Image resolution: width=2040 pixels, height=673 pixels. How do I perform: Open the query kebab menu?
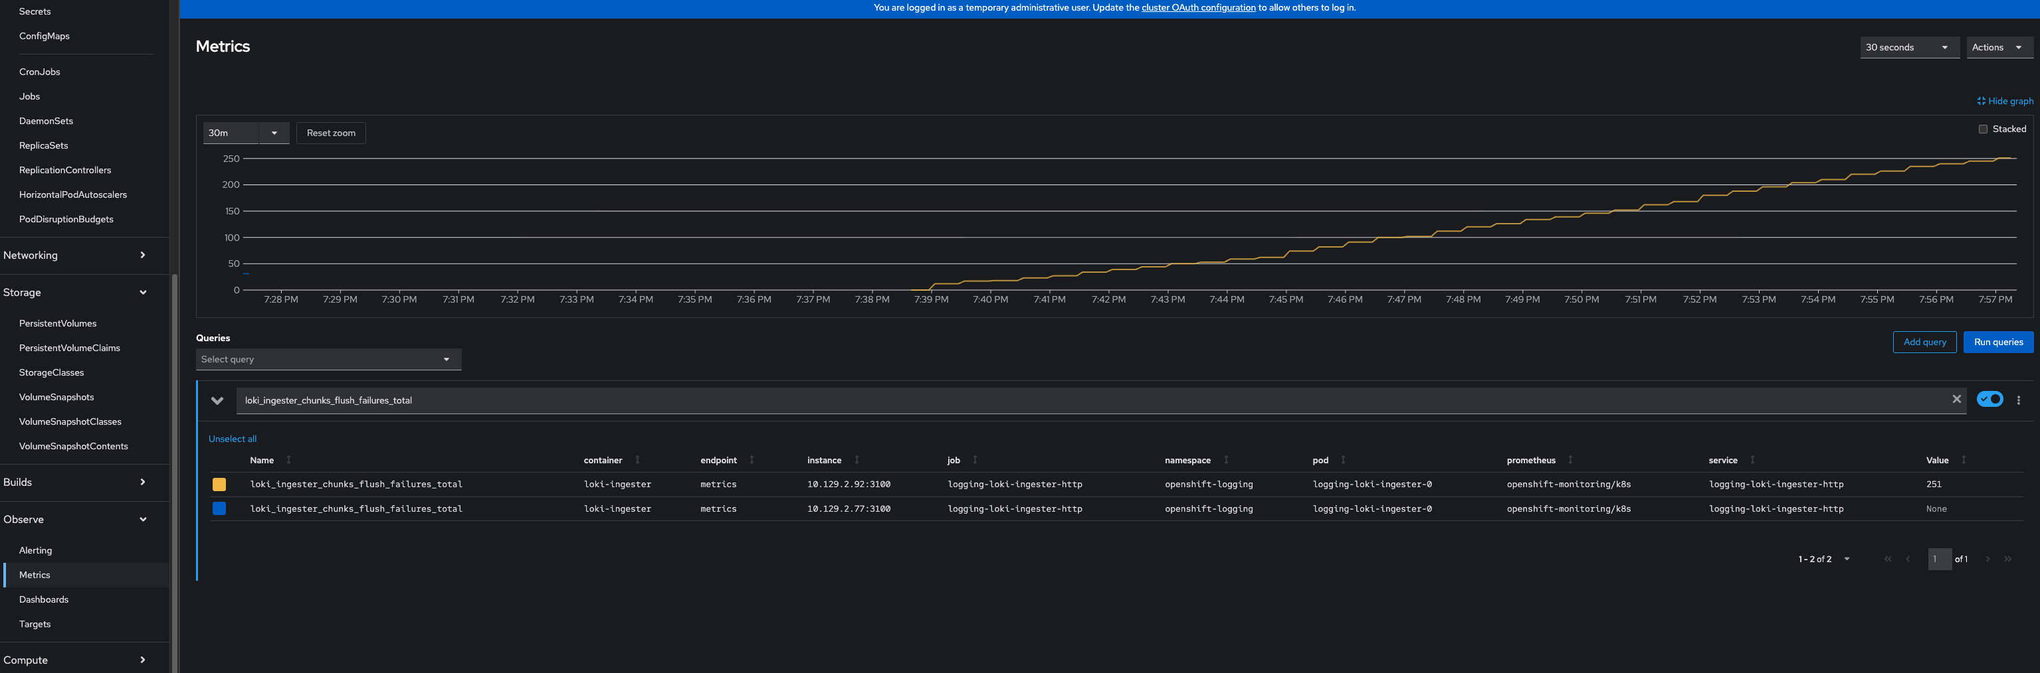[2018, 400]
